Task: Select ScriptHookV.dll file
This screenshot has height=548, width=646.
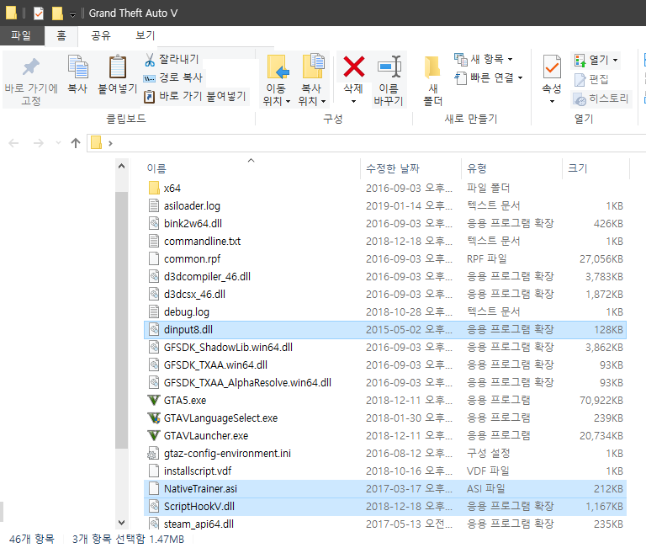Action: (384, 507)
